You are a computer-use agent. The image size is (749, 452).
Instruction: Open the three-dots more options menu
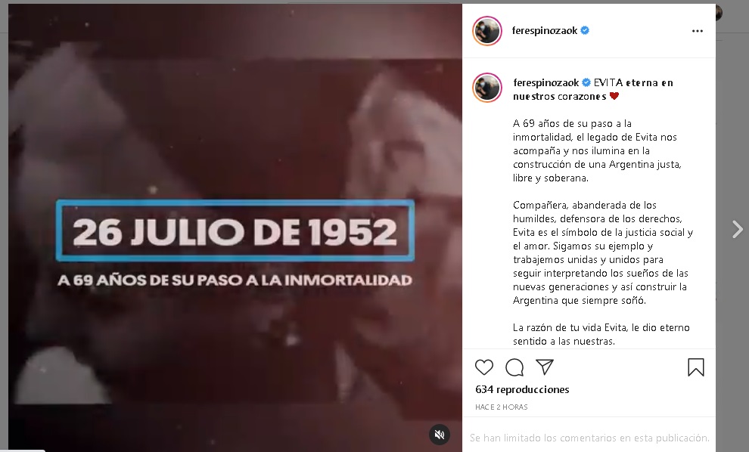[x=698, y=31]
